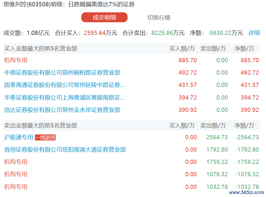Click 买入额/万 header in buyers table

tap(182, 48)
